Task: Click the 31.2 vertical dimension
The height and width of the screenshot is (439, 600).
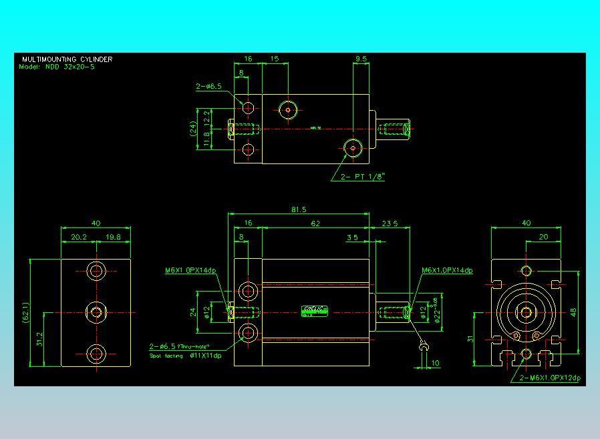Action: pyautogui.click(x=39, y=340)
